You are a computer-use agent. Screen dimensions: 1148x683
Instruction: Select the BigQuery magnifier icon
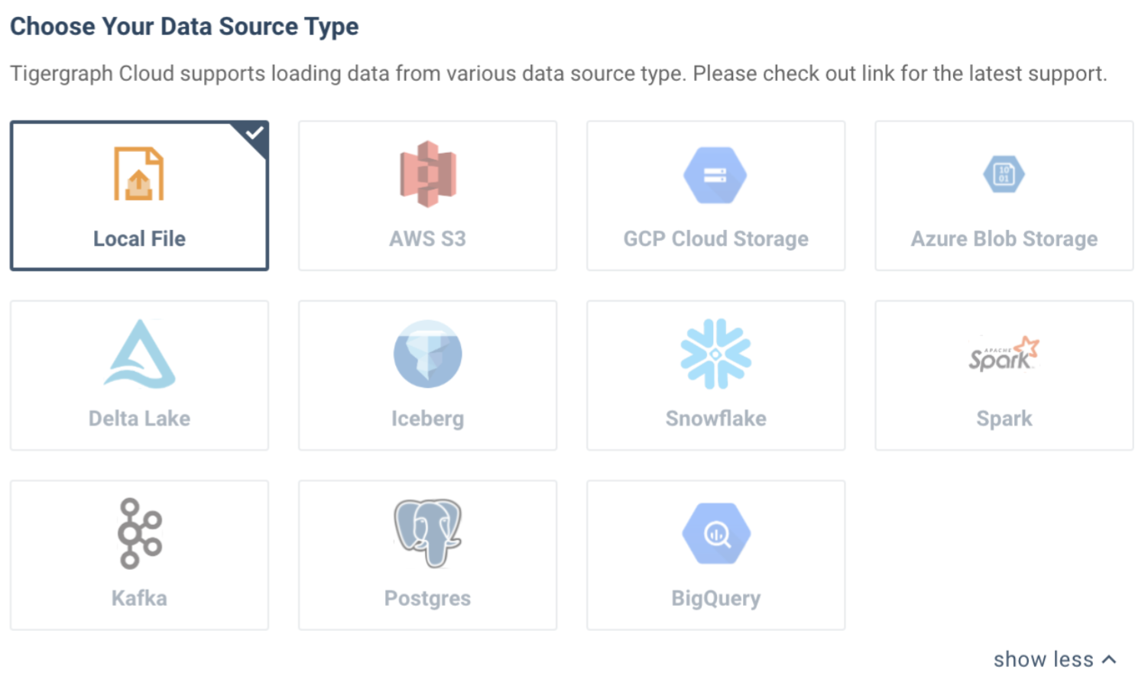click(x=715, y=533)
